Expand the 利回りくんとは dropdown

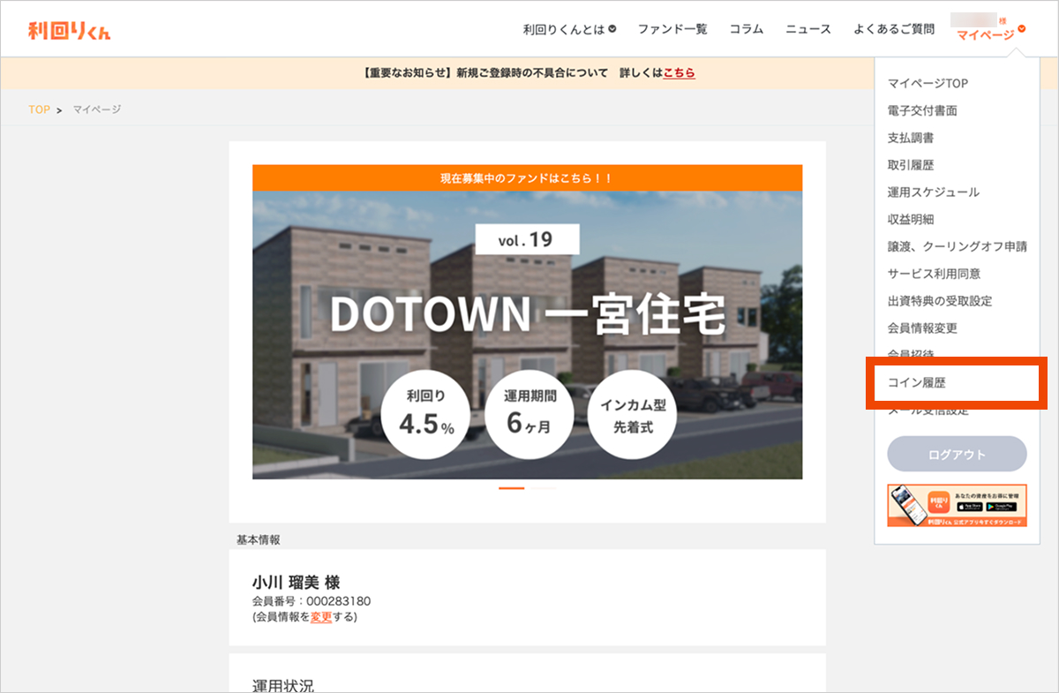(569, 29)
